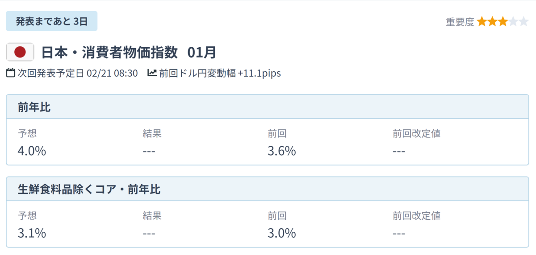
Task: Click the fifth gray importance star
Action: coord(523,21)
